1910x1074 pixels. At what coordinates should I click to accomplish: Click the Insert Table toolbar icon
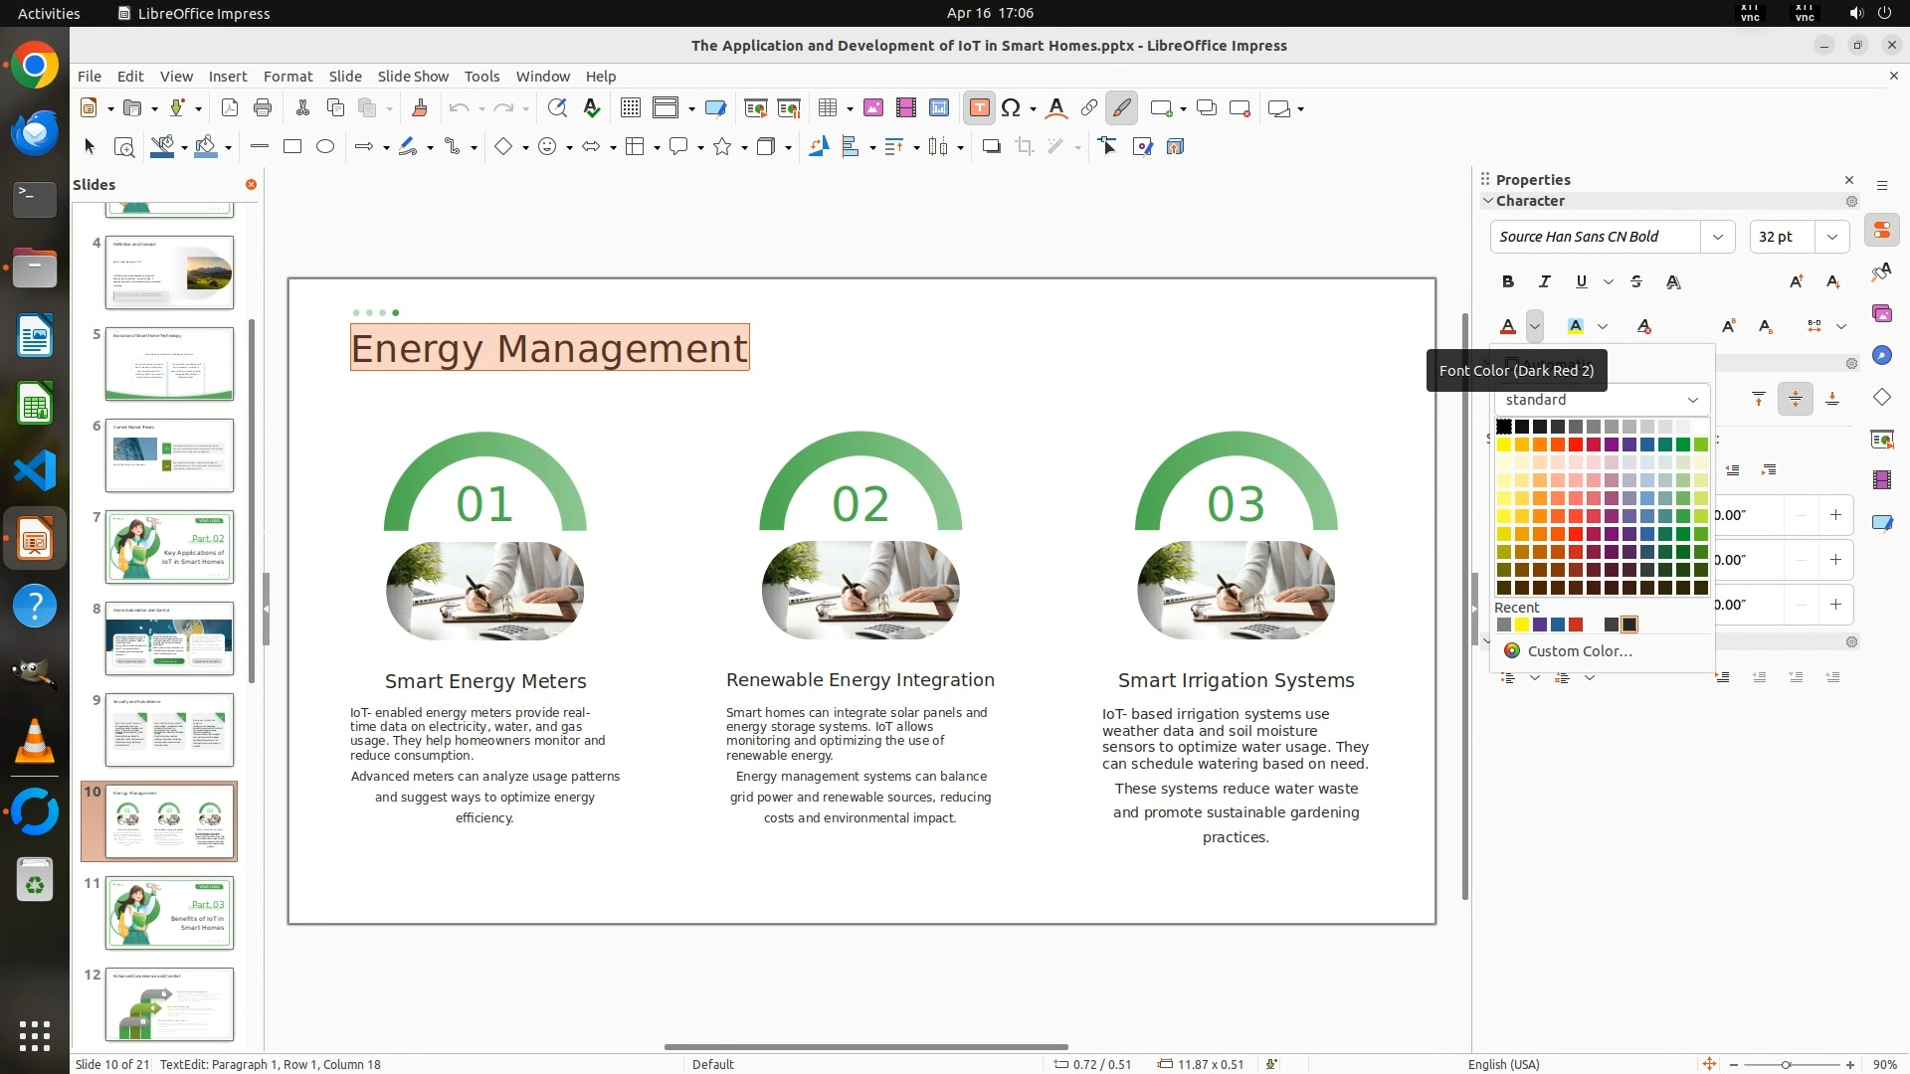coord(827,108)
